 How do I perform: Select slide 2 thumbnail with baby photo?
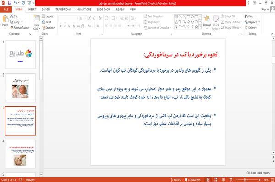pos(20,88)
